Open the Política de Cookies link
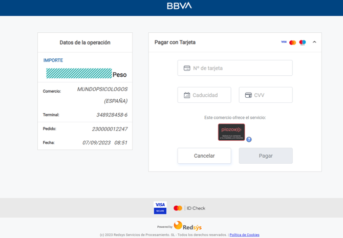The height and width of the screenshot is (238, 343). tap(244, 235)
